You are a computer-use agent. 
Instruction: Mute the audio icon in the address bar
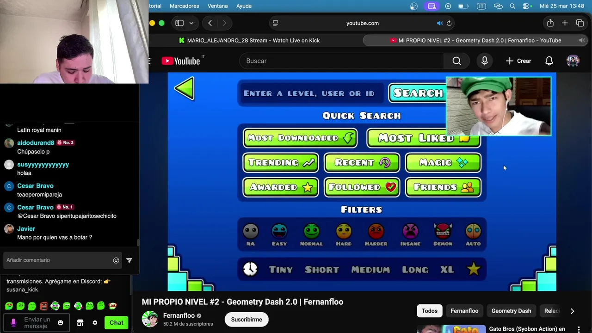pos(440,23)
